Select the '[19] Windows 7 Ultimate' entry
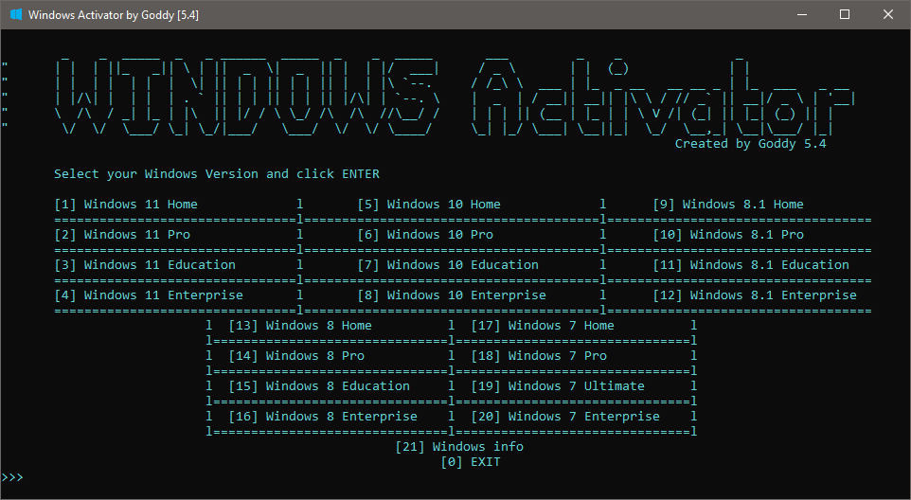 pos(558,385)
